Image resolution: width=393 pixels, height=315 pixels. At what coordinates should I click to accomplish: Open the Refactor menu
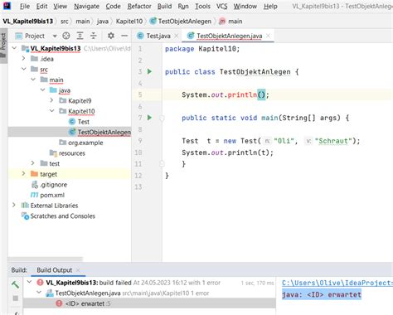point(139,6)
